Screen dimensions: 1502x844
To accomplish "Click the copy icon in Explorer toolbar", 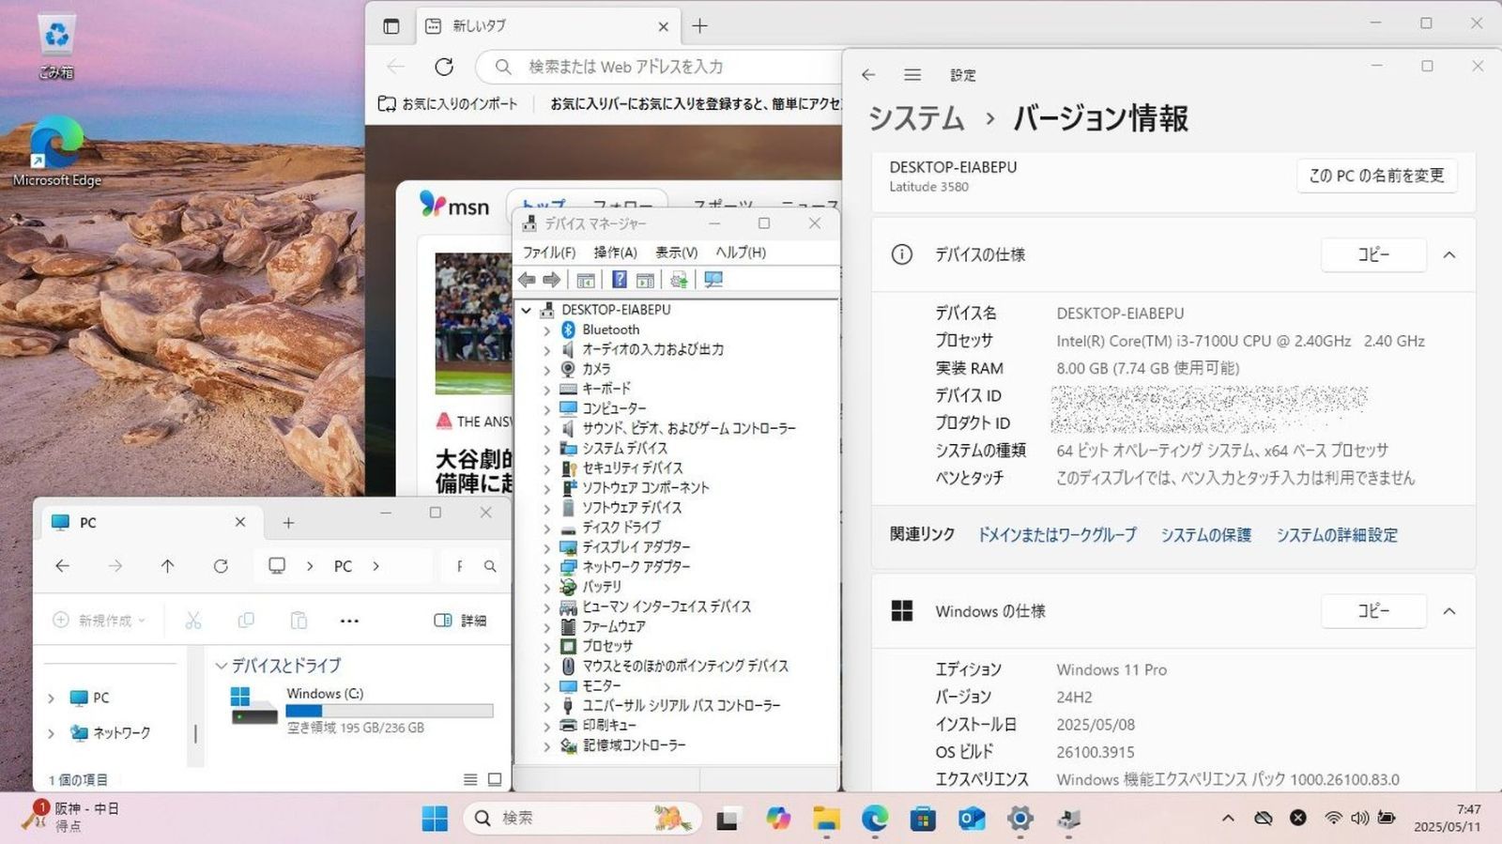I will (246, 621).
